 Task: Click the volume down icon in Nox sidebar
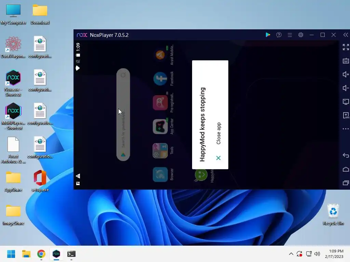click(x=346, y=88)
